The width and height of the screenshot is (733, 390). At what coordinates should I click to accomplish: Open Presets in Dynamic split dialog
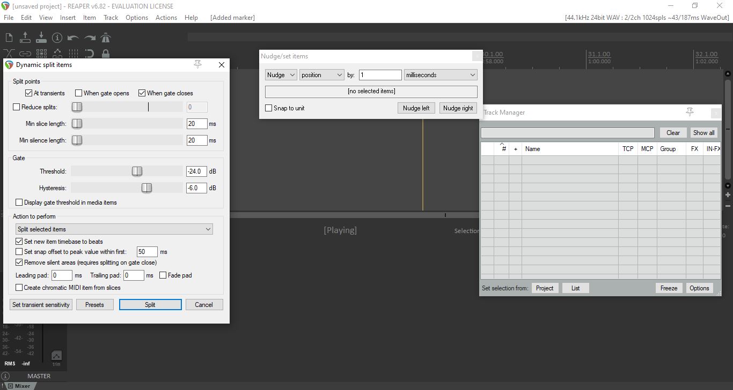click(x=94, y=305)
